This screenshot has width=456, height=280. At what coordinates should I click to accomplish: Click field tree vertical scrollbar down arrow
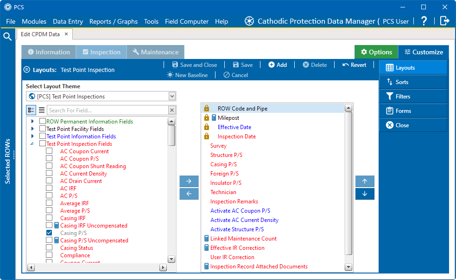(171, 259)
